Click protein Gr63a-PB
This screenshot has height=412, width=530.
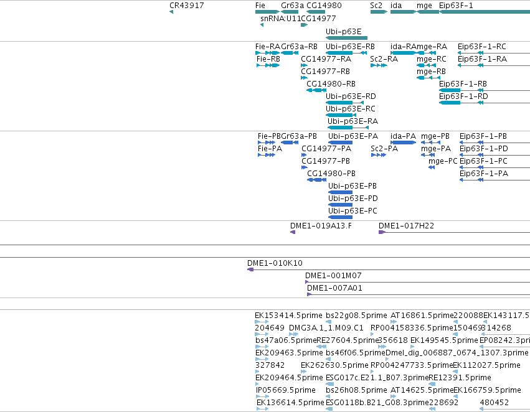(x=290, y=143)
